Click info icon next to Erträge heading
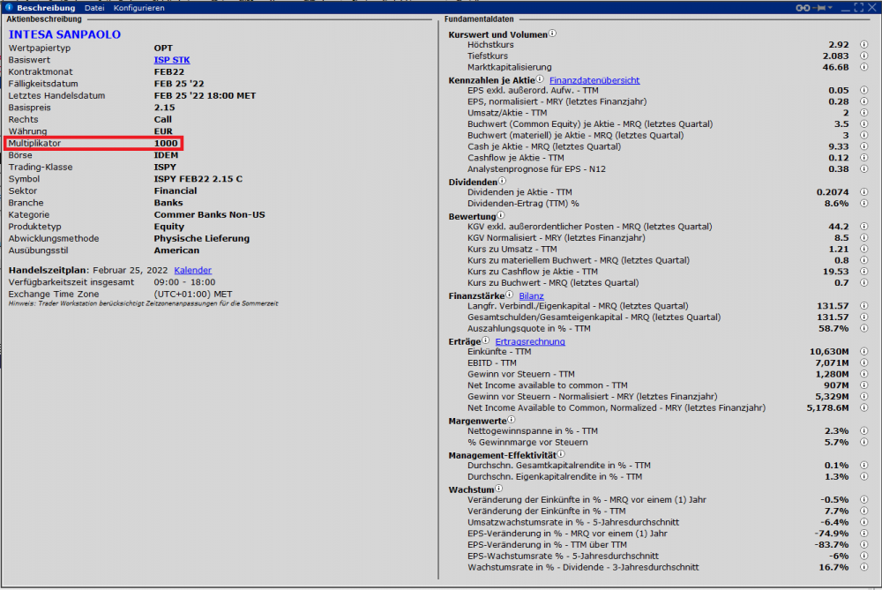Screen dimensions: 882x590 pos(485,340)
